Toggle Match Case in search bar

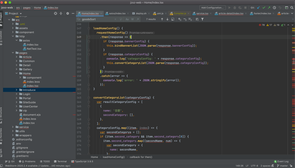point(127,19)
